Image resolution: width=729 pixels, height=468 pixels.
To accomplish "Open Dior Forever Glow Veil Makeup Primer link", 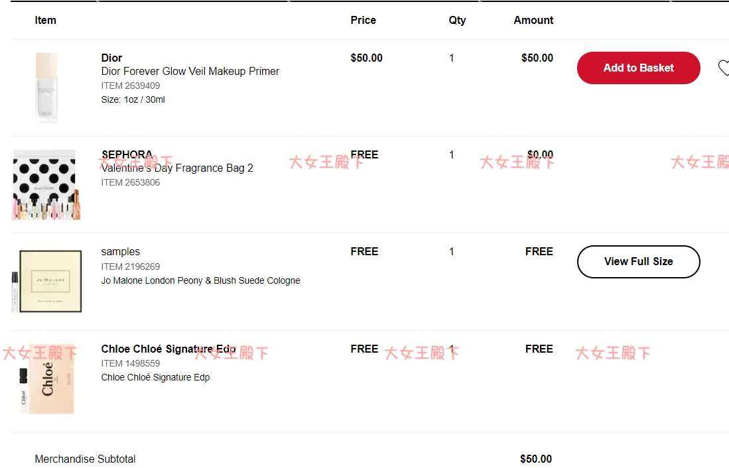I will [x=190, y=71].
